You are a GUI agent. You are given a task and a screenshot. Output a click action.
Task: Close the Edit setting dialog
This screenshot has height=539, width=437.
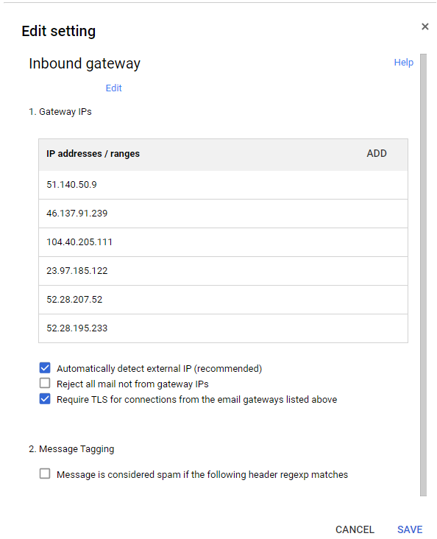[425, 27]
